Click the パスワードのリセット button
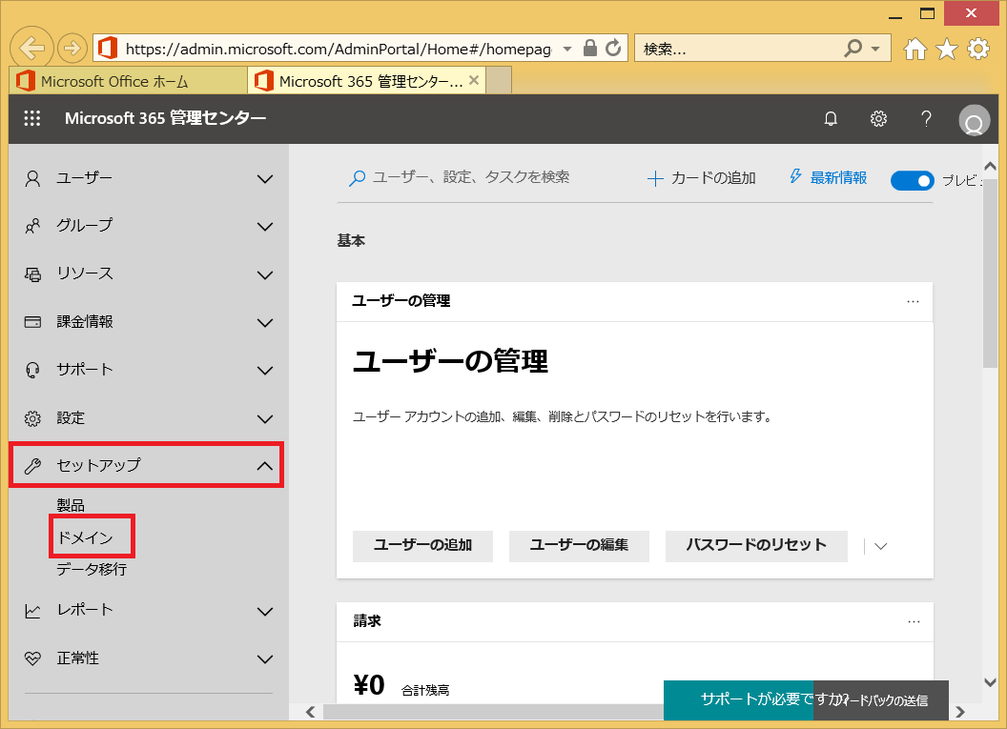This screenshot has width=1007, height=729. coord(756,546)
